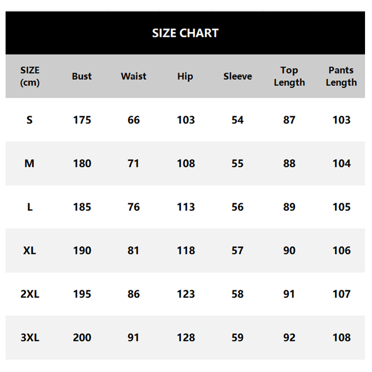Click the Sleeve column header
This screenshot has width=372, height=372.
238,76
